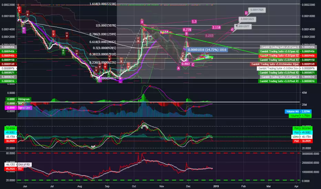Click the magenta Signal Line label
Viewport: 321px width, 189px height.
point(24,108)
